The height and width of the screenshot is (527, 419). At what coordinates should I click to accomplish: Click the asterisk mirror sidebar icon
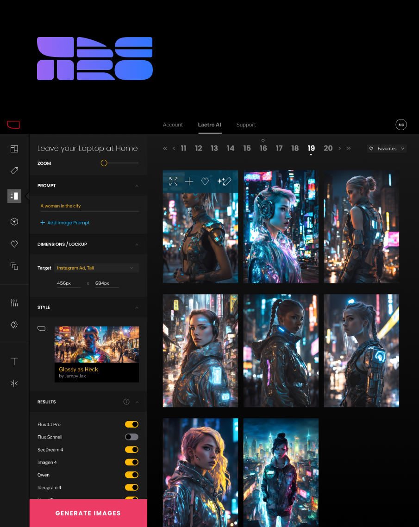tap(14, 383)
